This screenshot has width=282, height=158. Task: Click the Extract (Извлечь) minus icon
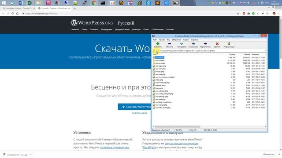click(x=169, y=44)
